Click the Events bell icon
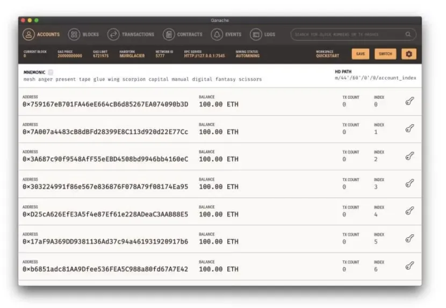446x308 pixels. 217,34
